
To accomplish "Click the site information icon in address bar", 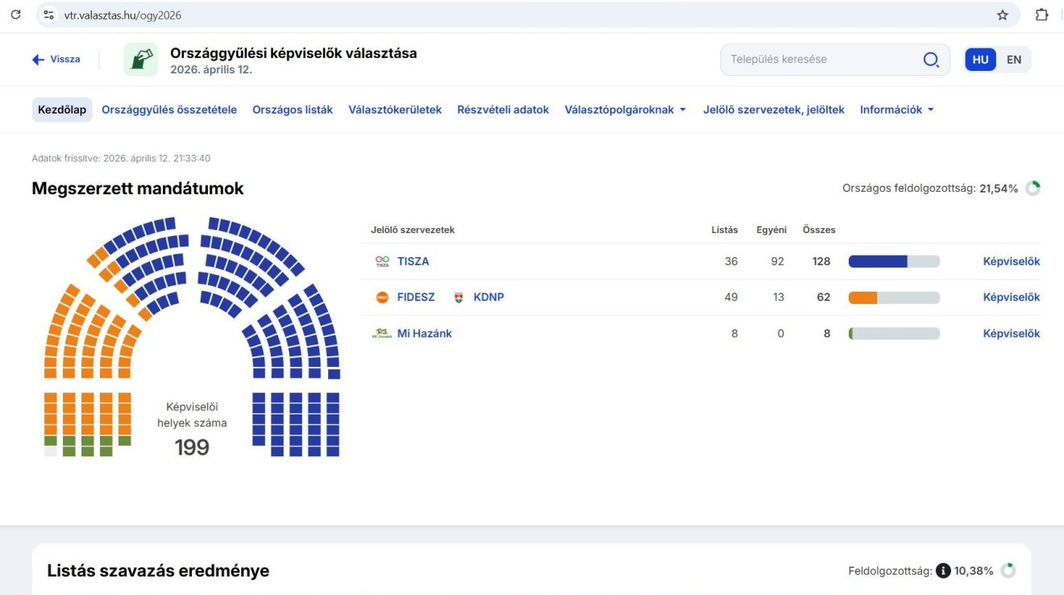I will [48, 15].
